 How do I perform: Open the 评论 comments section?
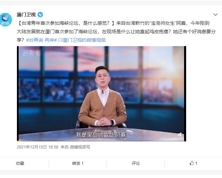coord(135,163)
